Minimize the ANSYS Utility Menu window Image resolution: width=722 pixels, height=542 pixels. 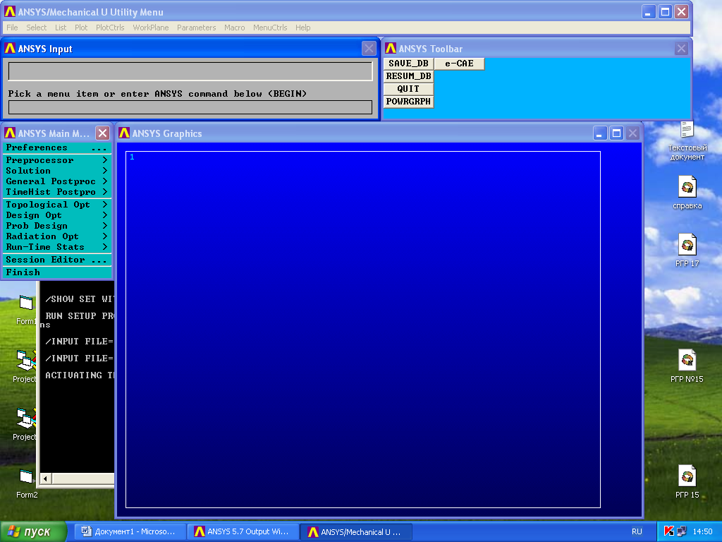click(649, 12)
